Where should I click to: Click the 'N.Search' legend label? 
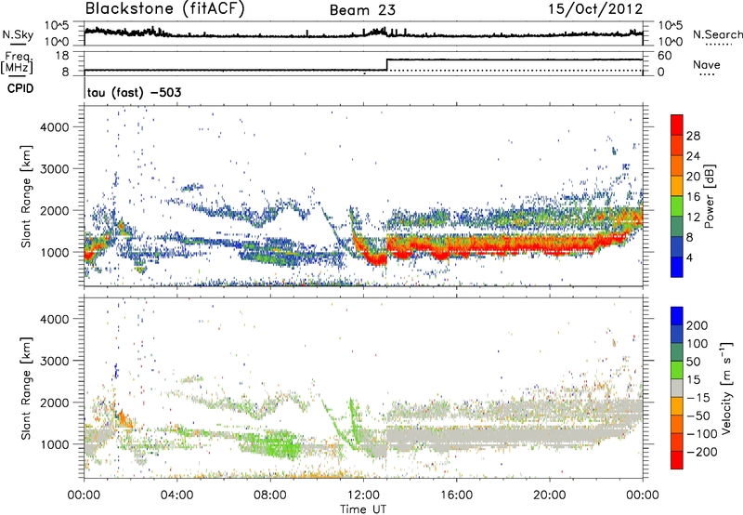(717, 34)
